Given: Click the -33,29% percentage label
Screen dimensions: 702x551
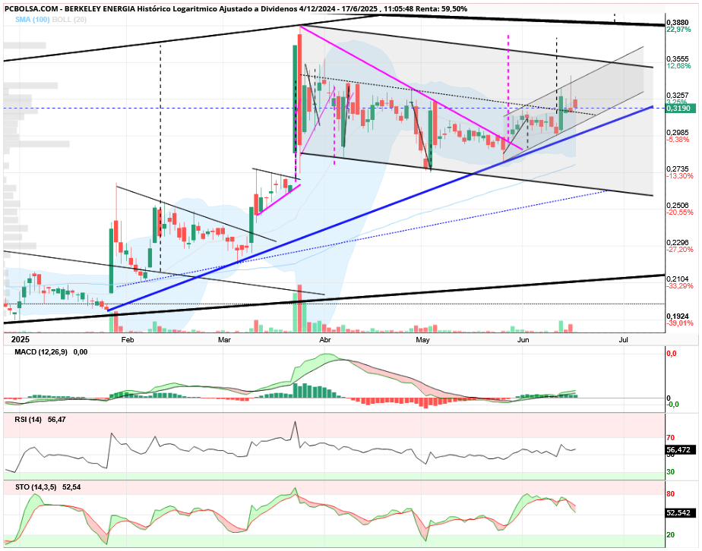Looking at the screenshot, I should pos(680,286).
